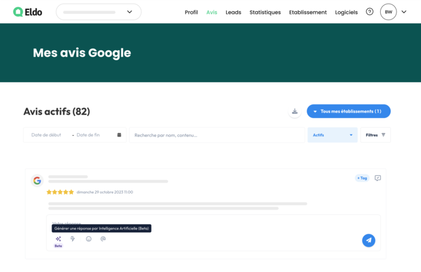Screen dimensions: 421x272
Task: Generate an AI response with the sparkle icon
Action: click(x=58, y=239)
